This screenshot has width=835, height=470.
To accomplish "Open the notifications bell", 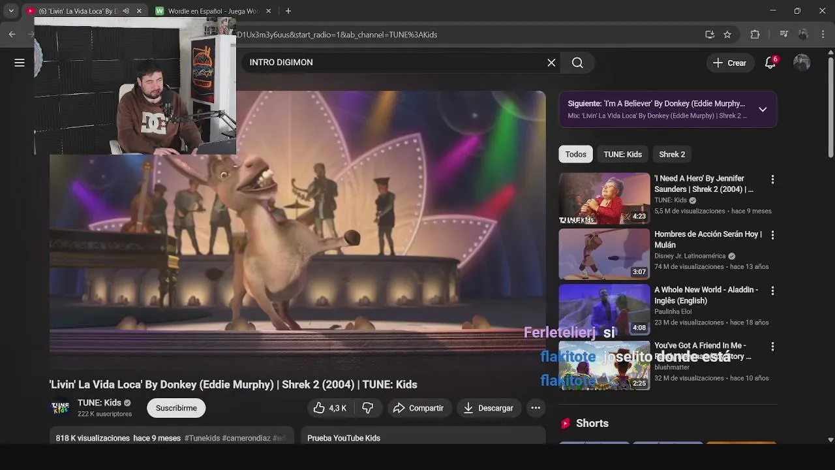I will pos(770,63).
